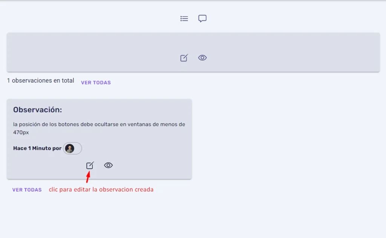
Task: Click the edit pencil icon in the empty top card
Action: [184, 58]
